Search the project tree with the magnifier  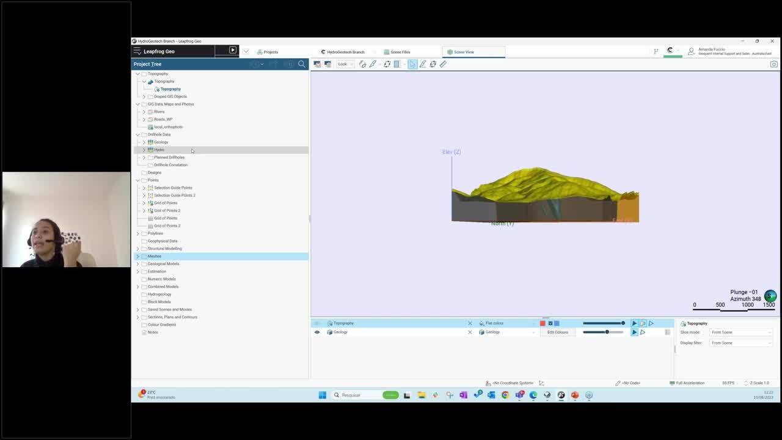pos(301,64)
